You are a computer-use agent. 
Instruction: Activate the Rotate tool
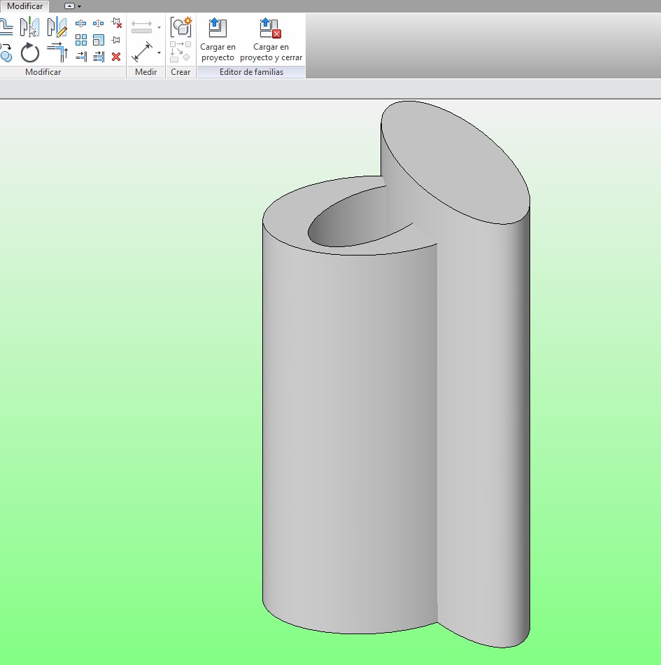pyautogui.click(x=30, y=52)
